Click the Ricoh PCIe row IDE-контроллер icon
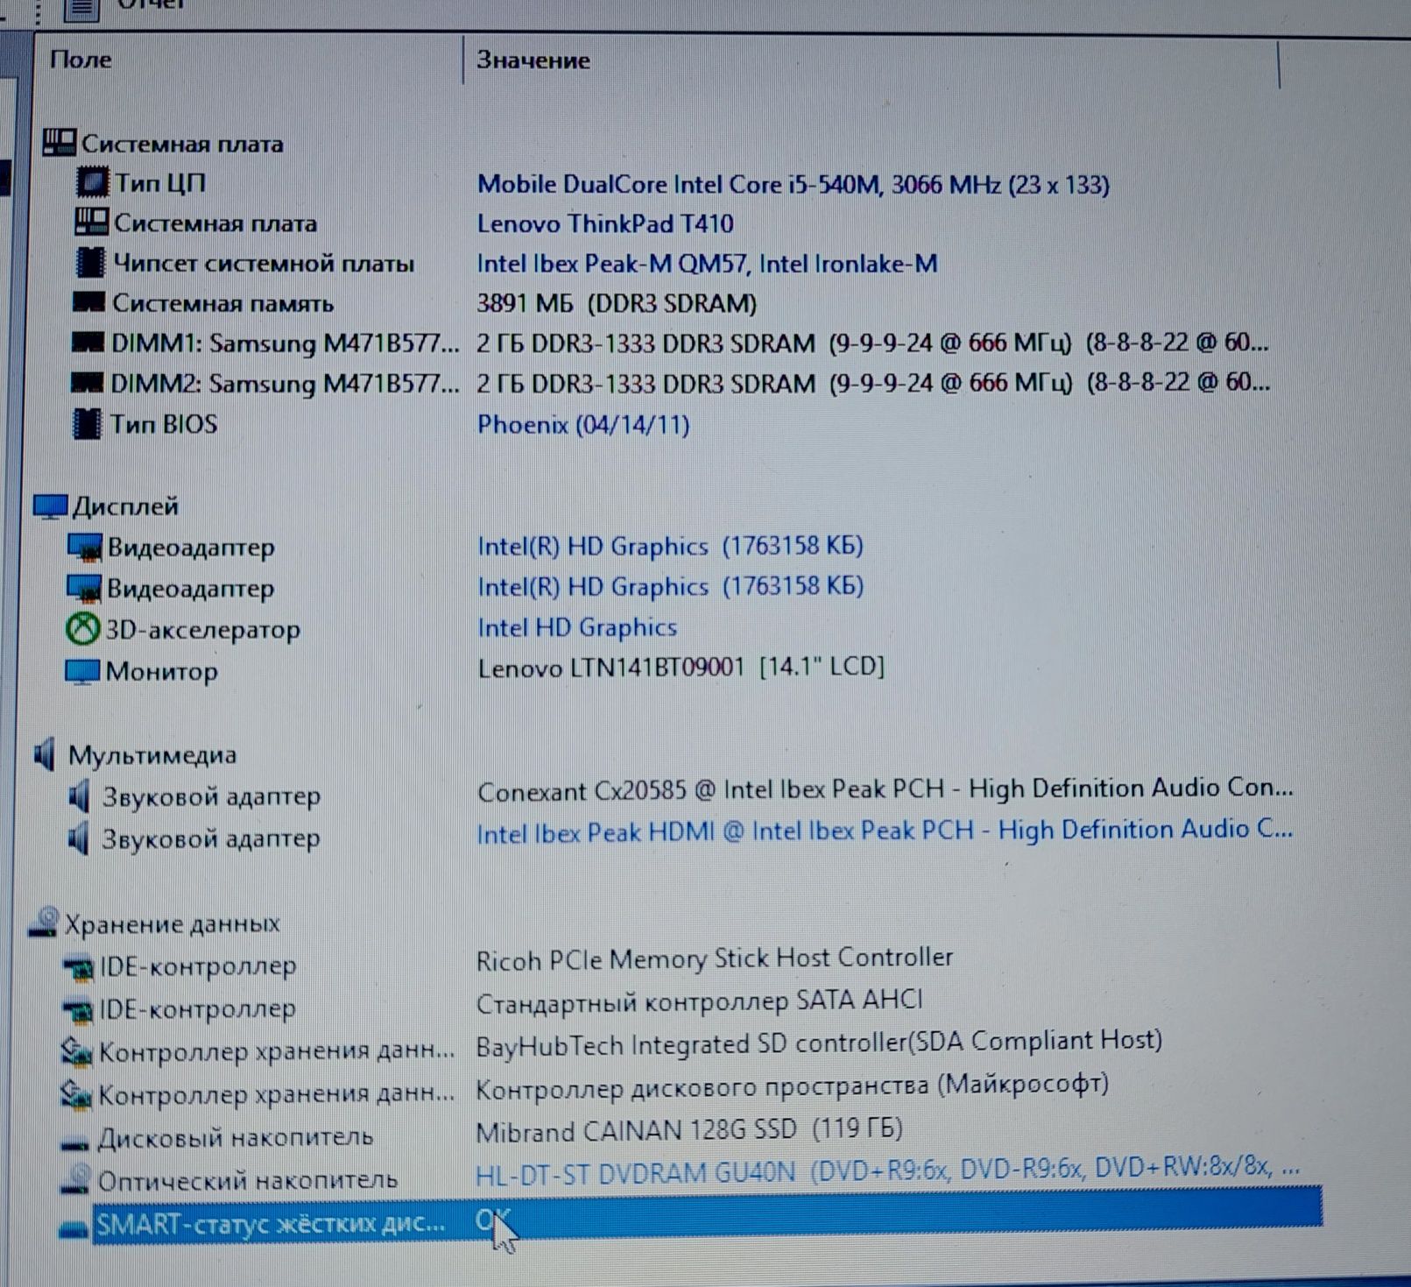 (x=78, y=967)
